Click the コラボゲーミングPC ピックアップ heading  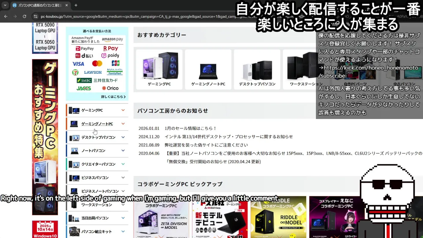[180, 184]
